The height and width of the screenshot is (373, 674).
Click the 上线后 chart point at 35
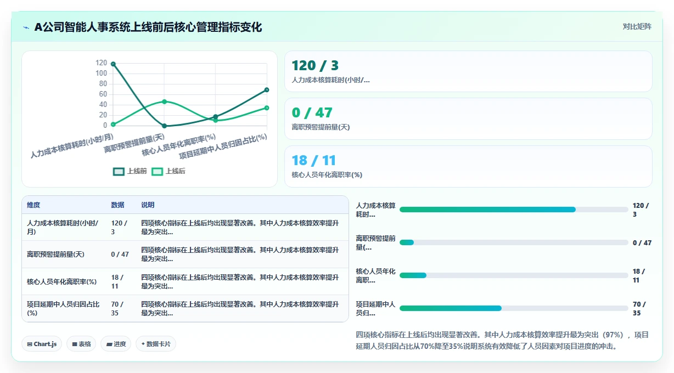[267, 108]
